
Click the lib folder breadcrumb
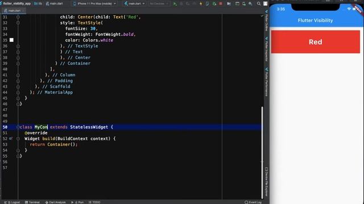38,4
